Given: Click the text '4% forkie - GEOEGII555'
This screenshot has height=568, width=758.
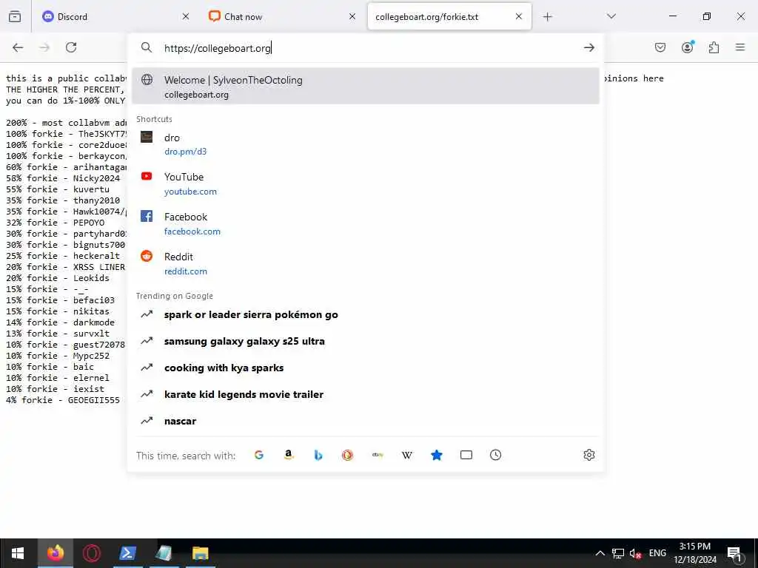Looking at the screenshot, I should [x=63, y=400].
